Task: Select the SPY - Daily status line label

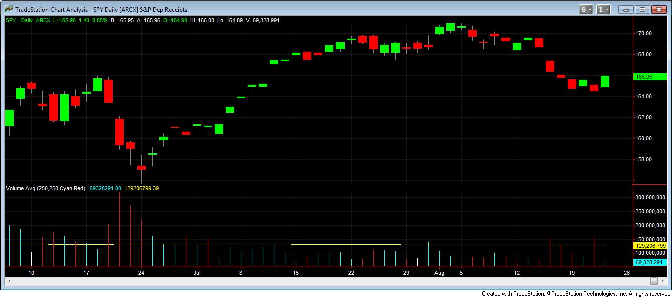Action: click(x=20, y=20)
